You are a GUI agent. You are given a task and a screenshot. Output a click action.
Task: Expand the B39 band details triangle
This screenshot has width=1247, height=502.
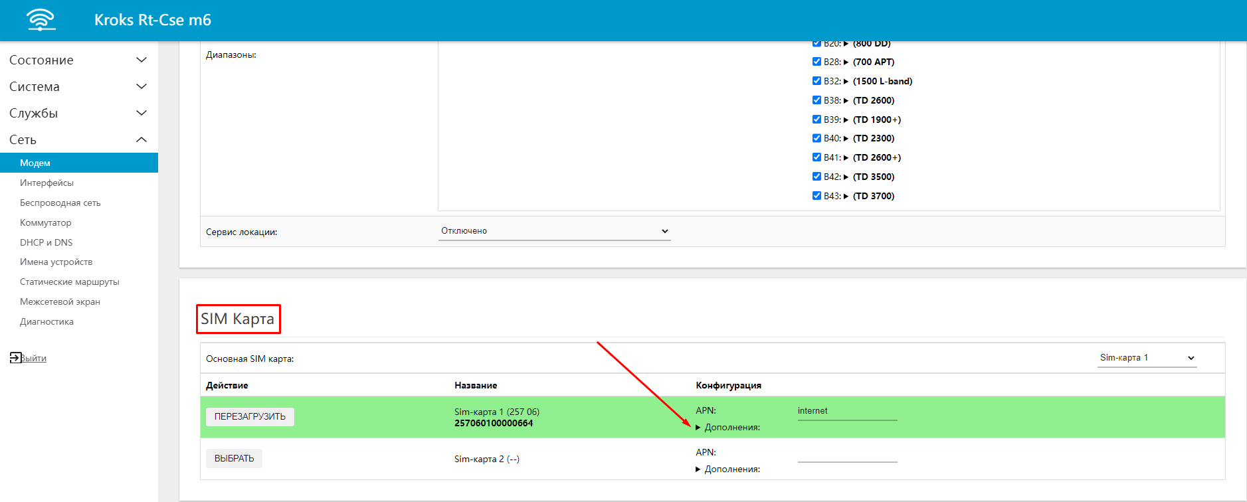coord(846,120)
